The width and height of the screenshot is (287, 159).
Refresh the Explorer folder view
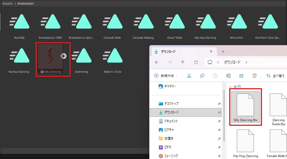tap(196, 62)
